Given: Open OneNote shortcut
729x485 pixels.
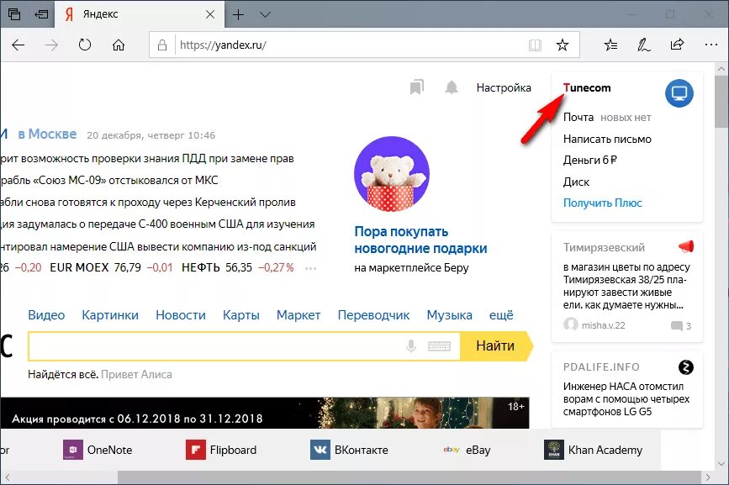Looking at the screenshot, I should click(x=98, y=450).
